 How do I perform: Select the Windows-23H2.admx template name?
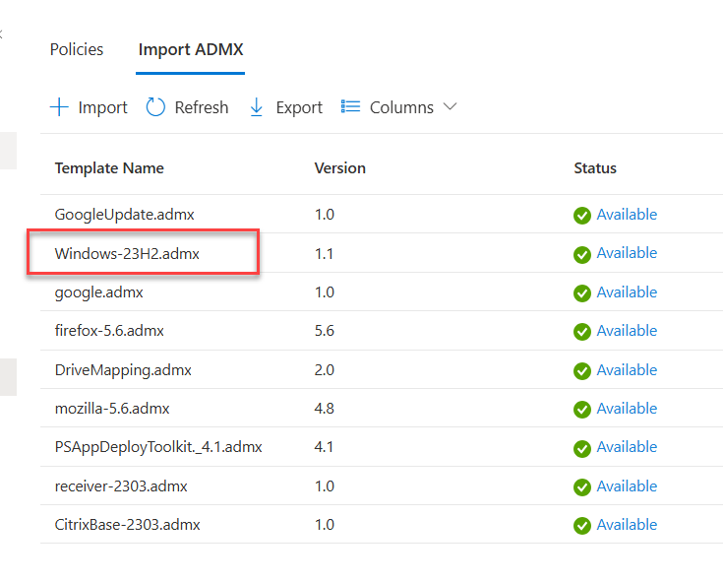click(x=127, y=253)
